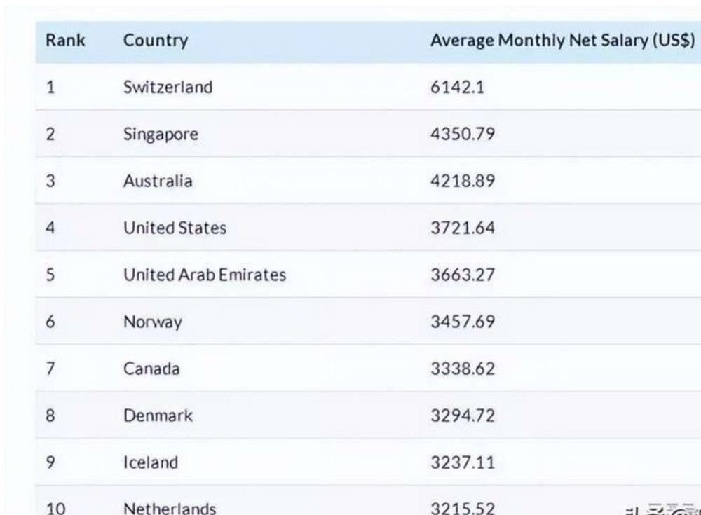Click the Rank column header
This screenshot has width=701, height=515.
coord(65,41)
